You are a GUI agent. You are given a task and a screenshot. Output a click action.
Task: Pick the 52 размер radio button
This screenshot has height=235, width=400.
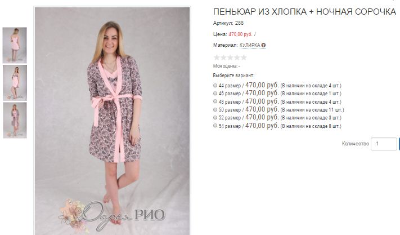(x=215, y=117)
